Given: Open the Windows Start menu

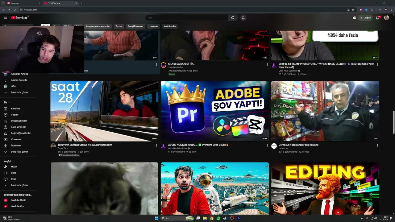Looking at the screenshot, I should [x=156, y=218].
